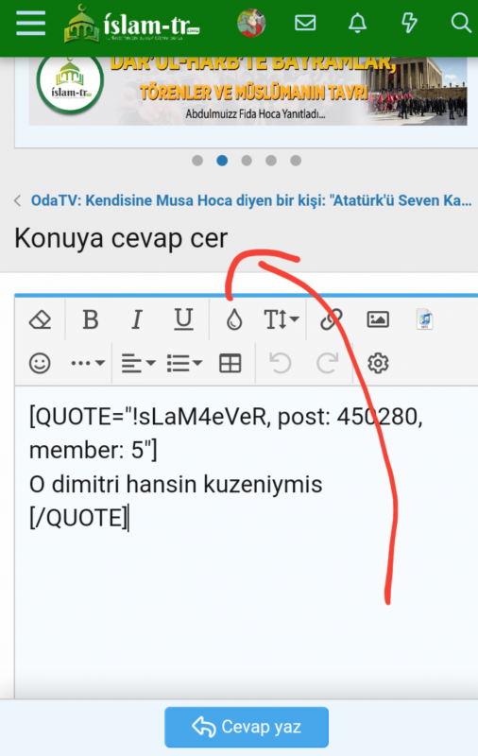
Task: Open the search magnifier icon
Action: (461, 23)
